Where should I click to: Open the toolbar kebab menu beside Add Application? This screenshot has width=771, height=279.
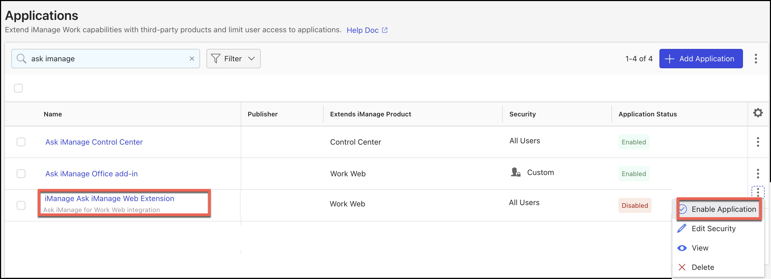[756, 59]
